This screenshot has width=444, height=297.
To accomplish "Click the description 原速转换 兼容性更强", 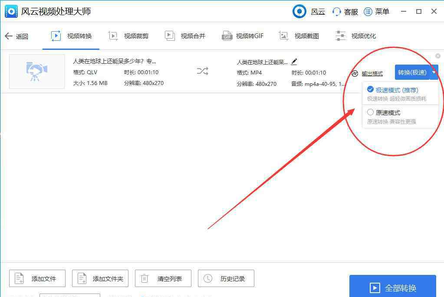I will coord(391,122).
